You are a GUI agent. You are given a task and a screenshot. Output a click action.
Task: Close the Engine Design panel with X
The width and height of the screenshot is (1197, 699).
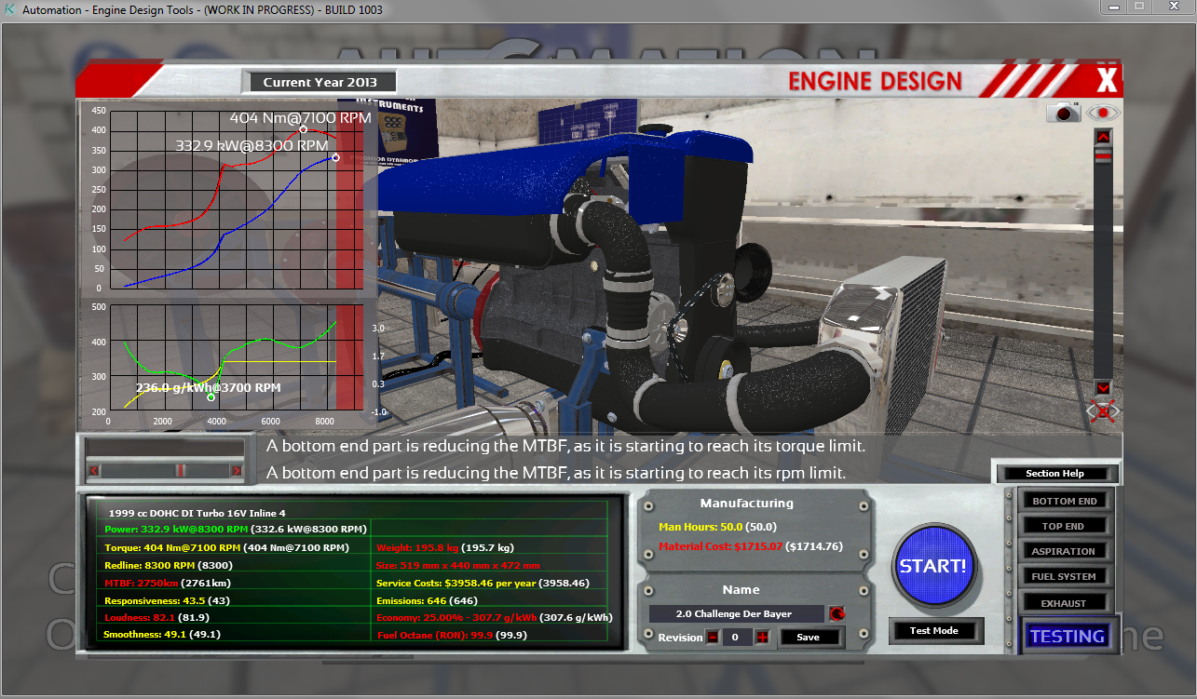(1106, 81)
